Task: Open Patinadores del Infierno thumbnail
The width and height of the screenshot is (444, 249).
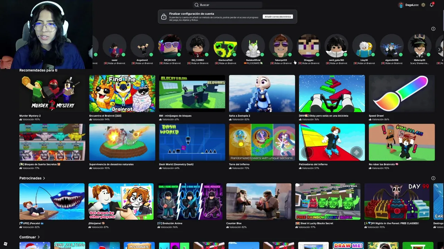Action: pyautogui.click(x=332, y=142)
